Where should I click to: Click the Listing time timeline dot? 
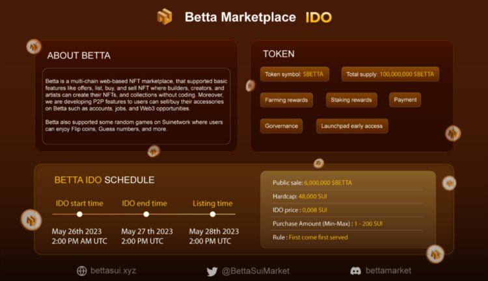pyautogui.click(x=213, y=214)
